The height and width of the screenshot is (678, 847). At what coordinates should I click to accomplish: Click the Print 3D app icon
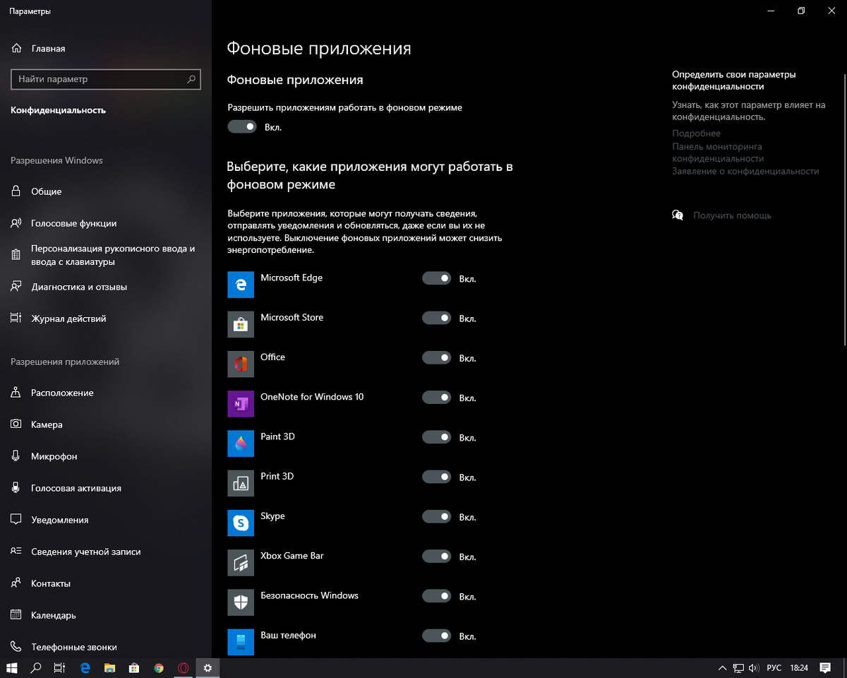point(241,483)
